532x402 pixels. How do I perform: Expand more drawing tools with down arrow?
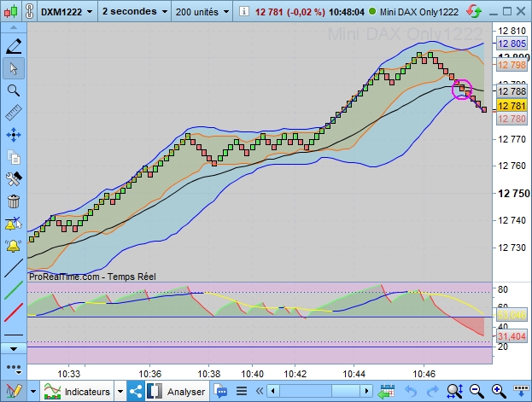coord(14,349)
